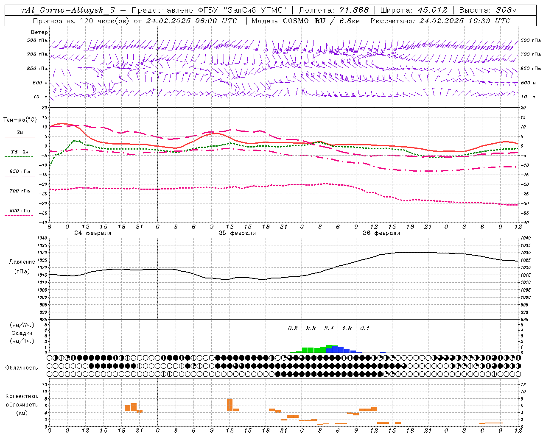Click the precipitation total 1.8
The height and width of the screenshot is (434, 543).
pos(347,328)
